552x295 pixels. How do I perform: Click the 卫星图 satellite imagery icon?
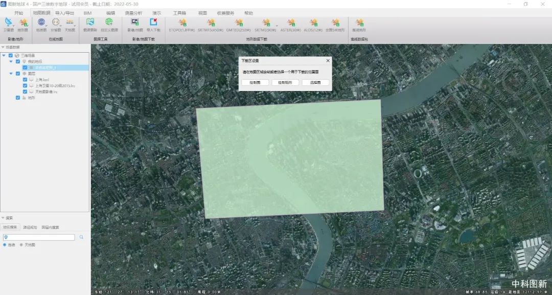pos(8,22)
